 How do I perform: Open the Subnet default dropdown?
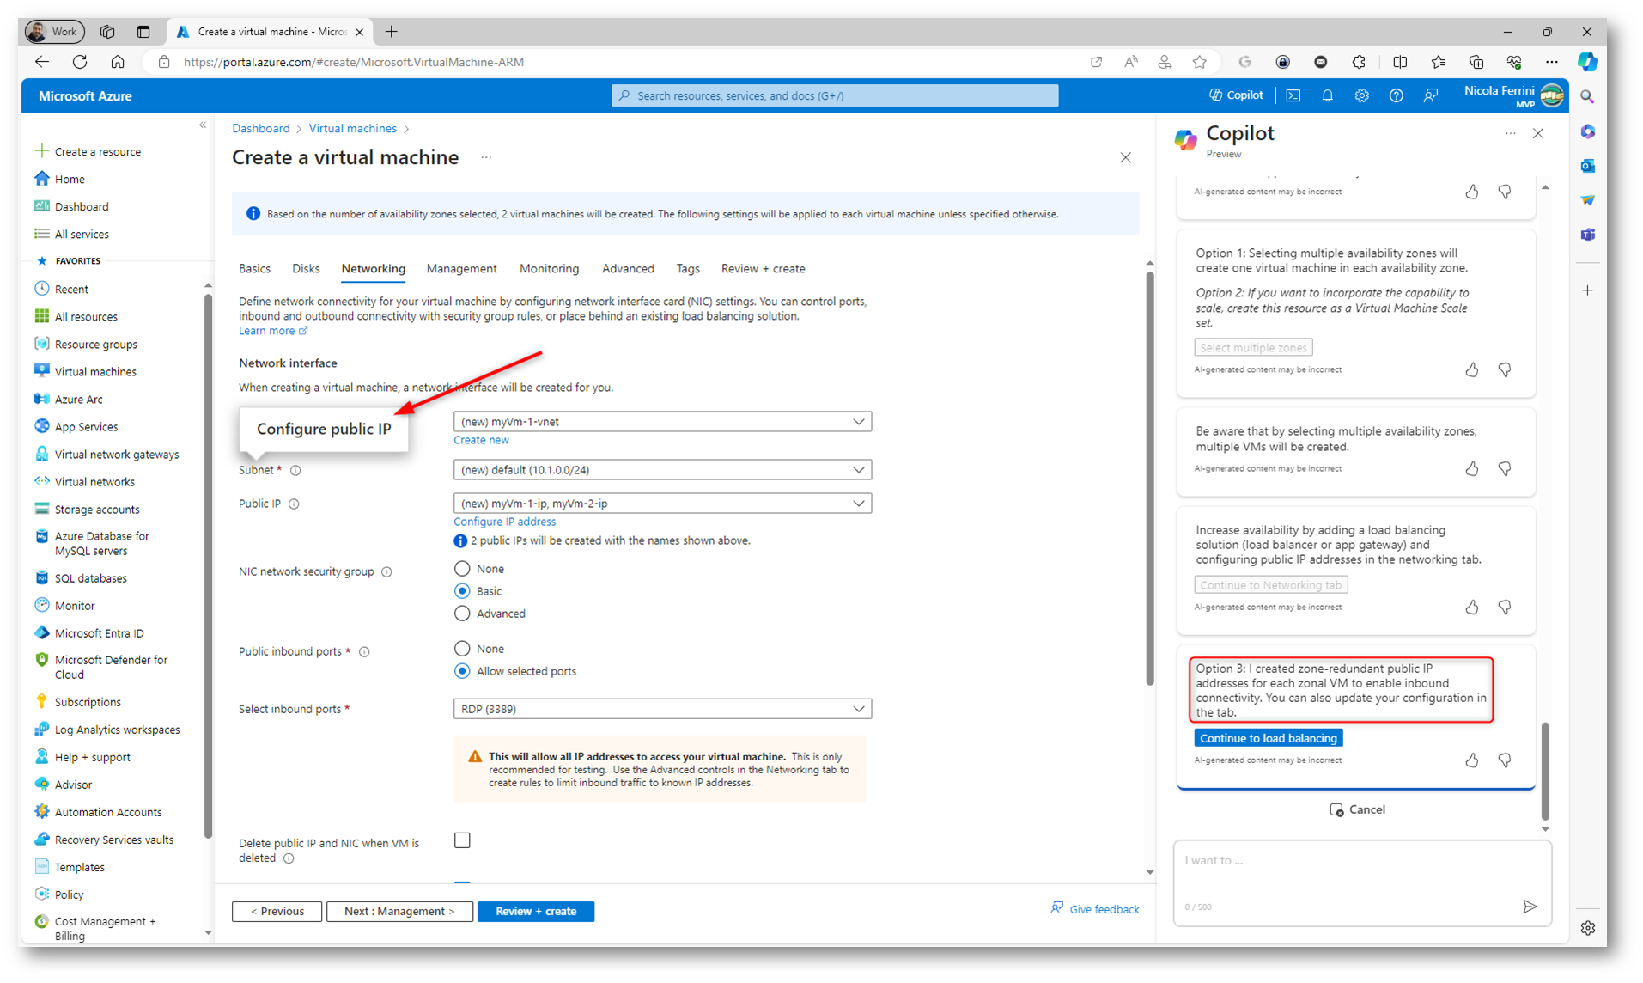pyautogui.click(x=662, y=469)
